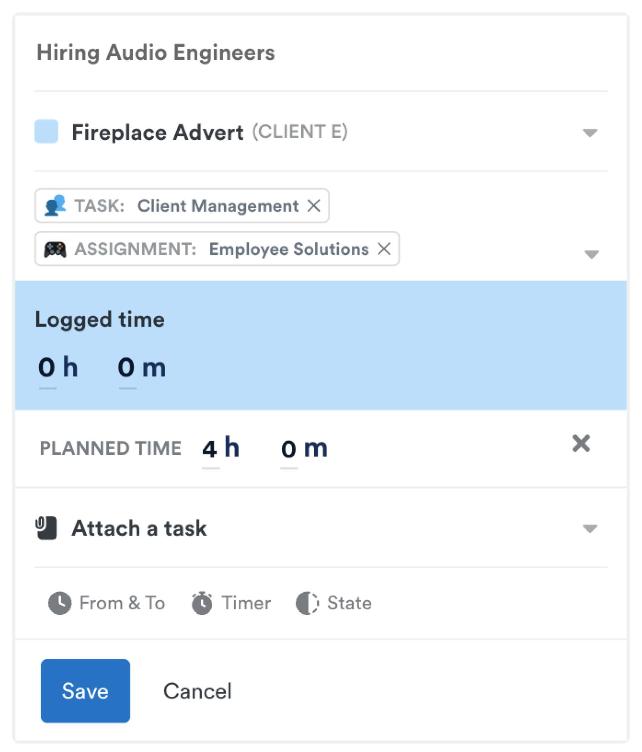642x752 pixels.
Task: Click the people icon in Client Management tag
Action: (55, 205)
